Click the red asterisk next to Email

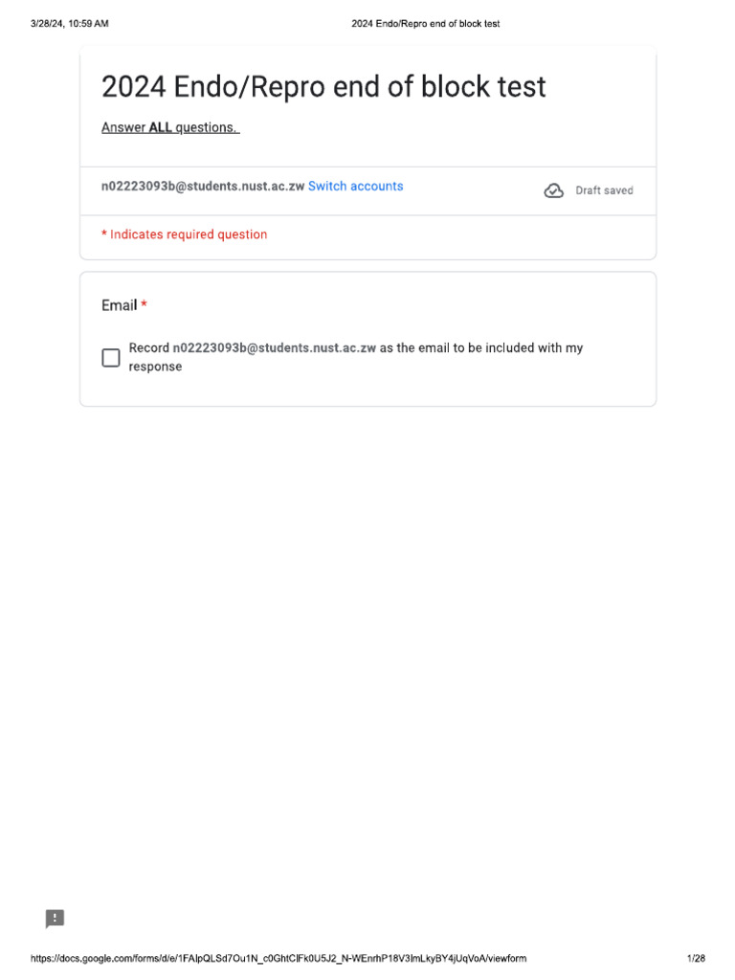pyautogui.click(x=144, y=305)
